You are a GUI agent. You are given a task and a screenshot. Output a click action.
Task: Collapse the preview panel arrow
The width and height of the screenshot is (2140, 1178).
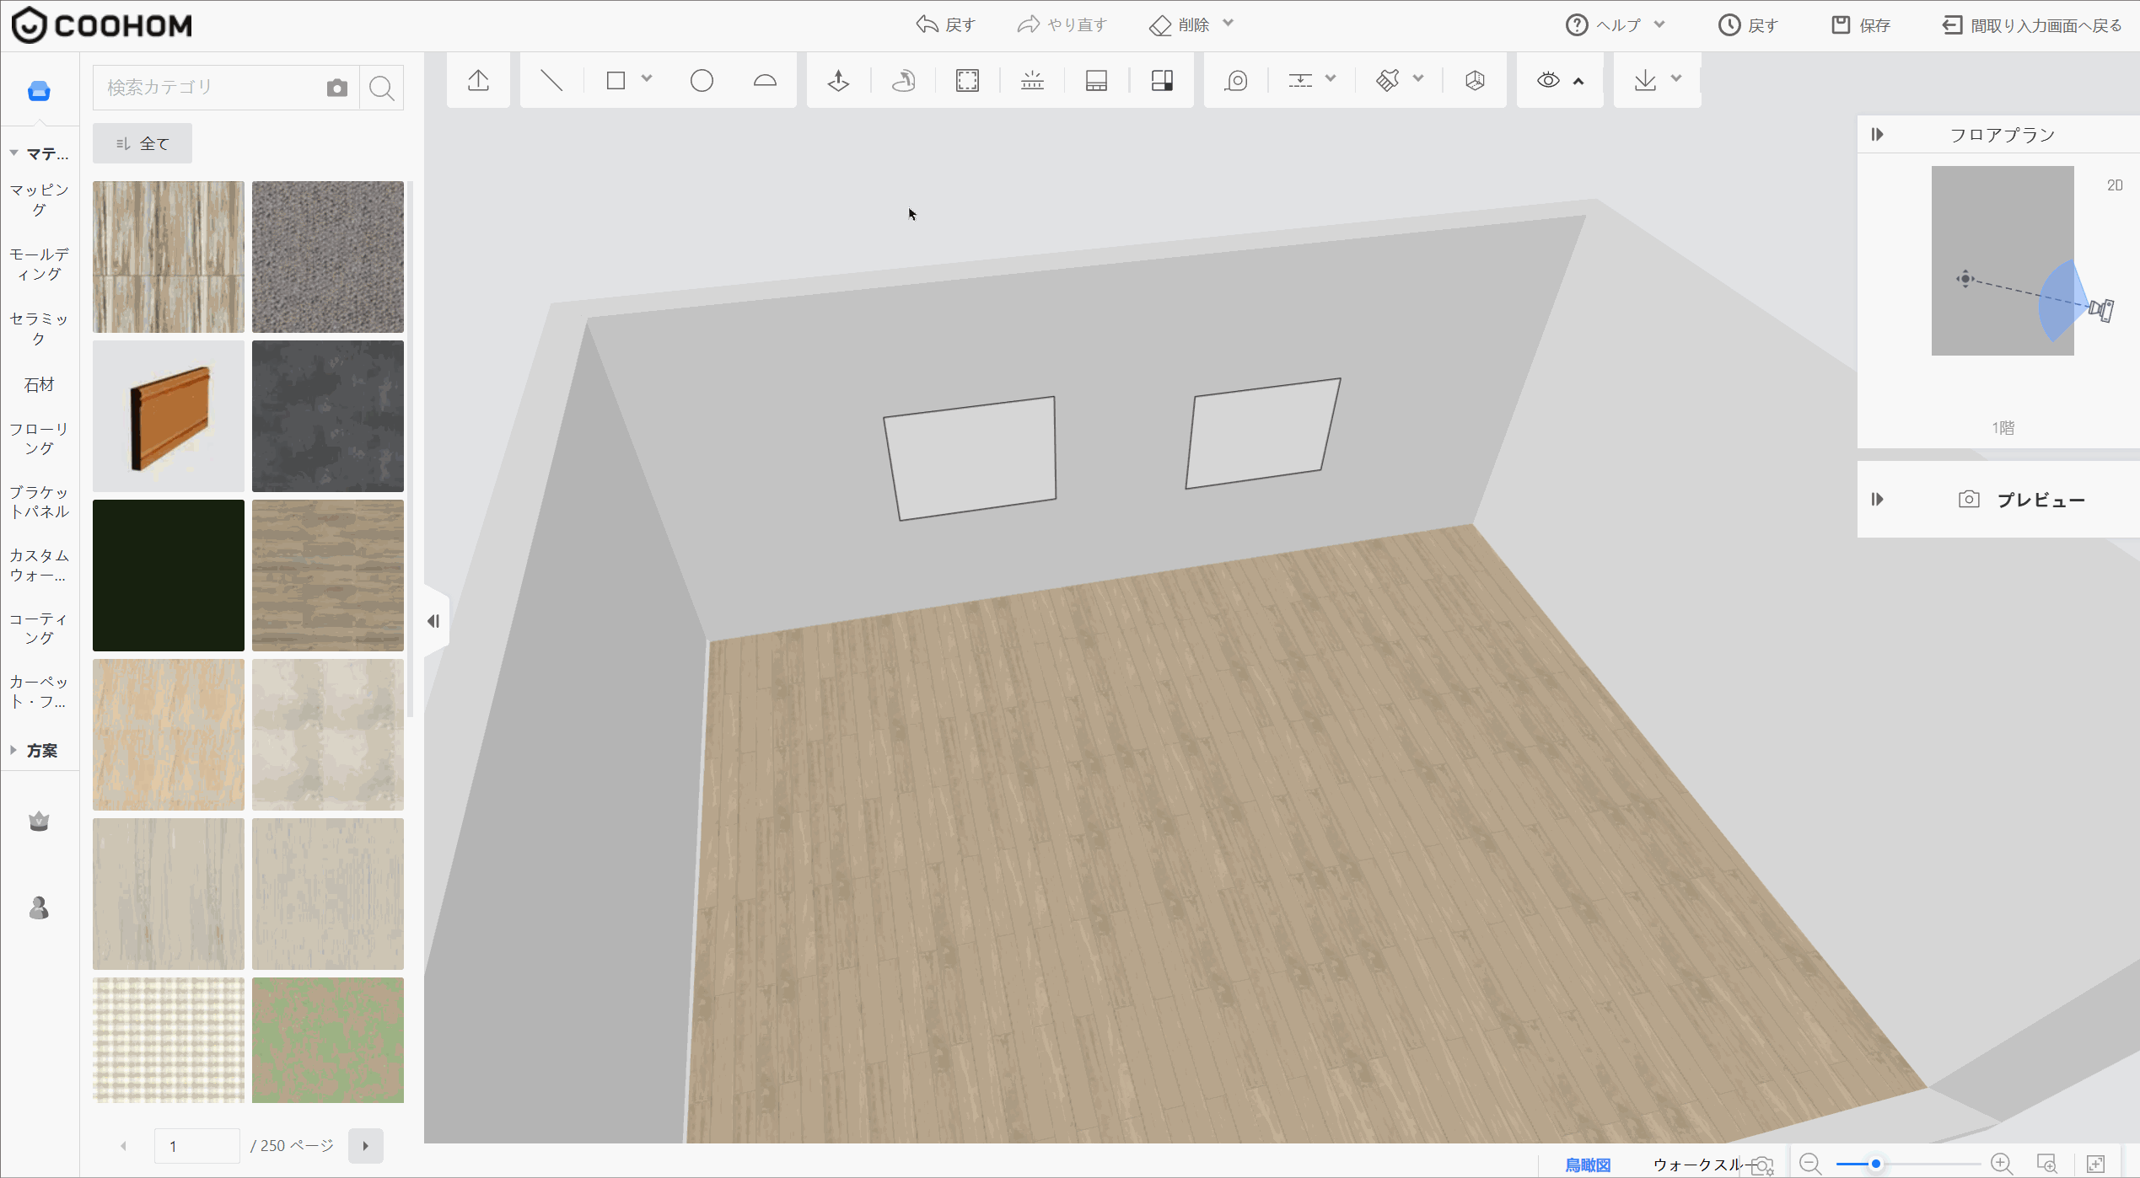[x=1878, y=500]
